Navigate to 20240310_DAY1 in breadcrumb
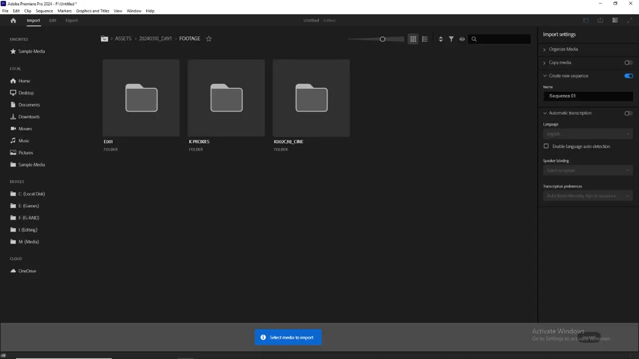639x359 pixels. (155, 39)
